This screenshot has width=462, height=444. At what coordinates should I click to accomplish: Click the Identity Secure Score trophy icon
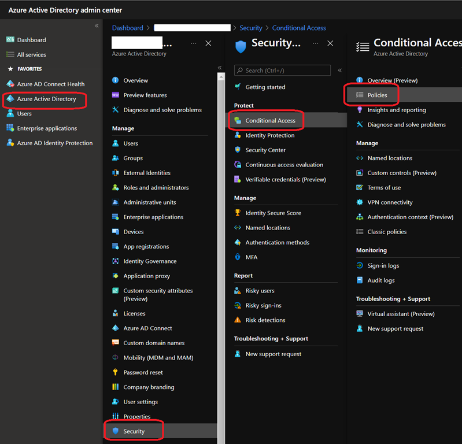pyautogui.click(x=238, y=213)
